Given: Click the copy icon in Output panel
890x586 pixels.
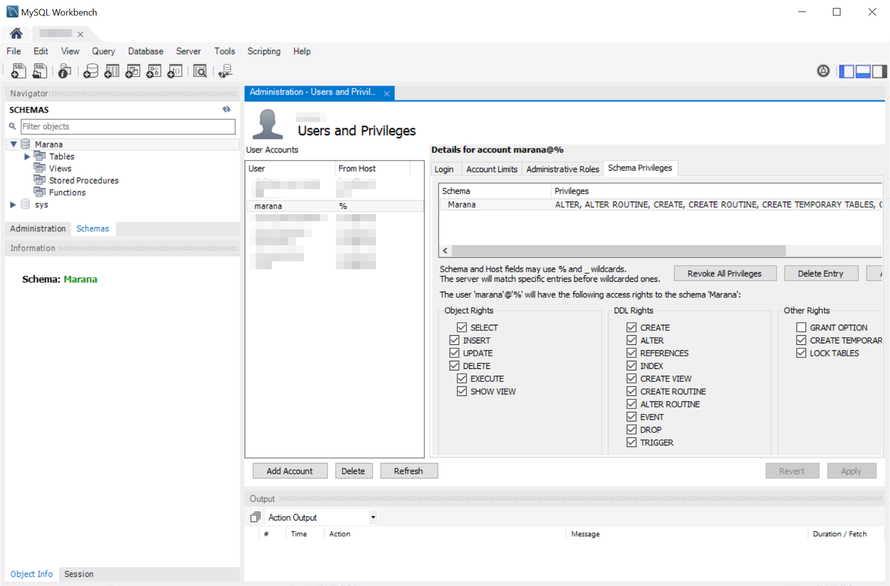Looking at the screenshot, I should pos(255,517).
